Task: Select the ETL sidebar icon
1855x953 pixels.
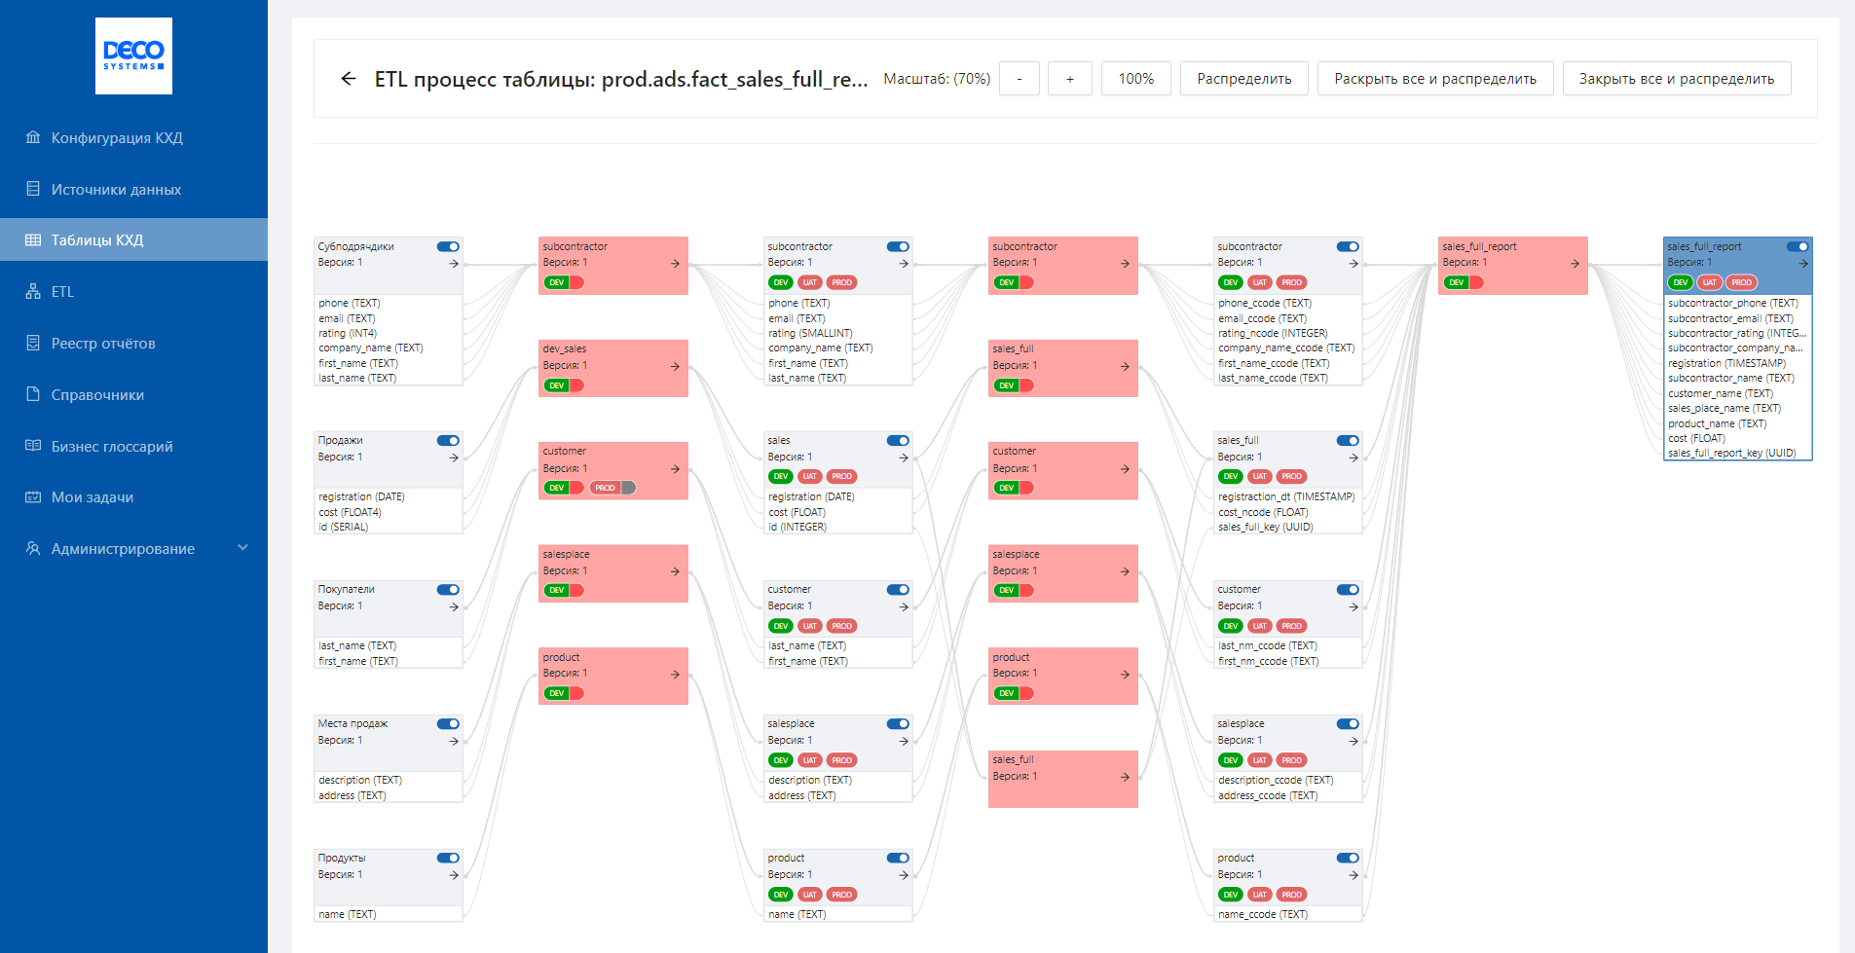Action: pyautogui.click(x=64, y=291)
